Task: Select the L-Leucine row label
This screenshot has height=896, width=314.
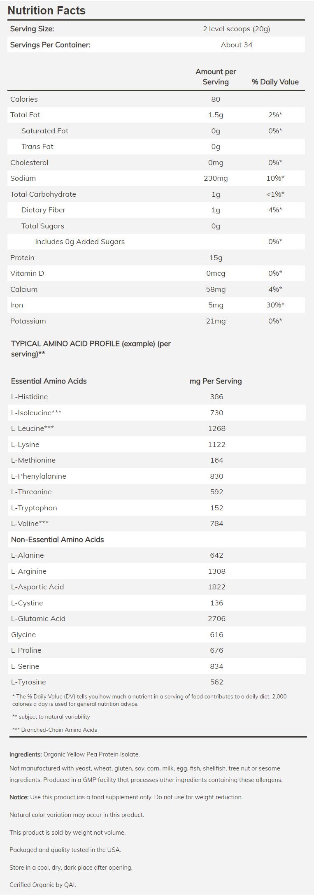Action: [33, 428]
